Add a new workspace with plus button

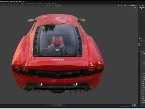[x=58, y=4]
